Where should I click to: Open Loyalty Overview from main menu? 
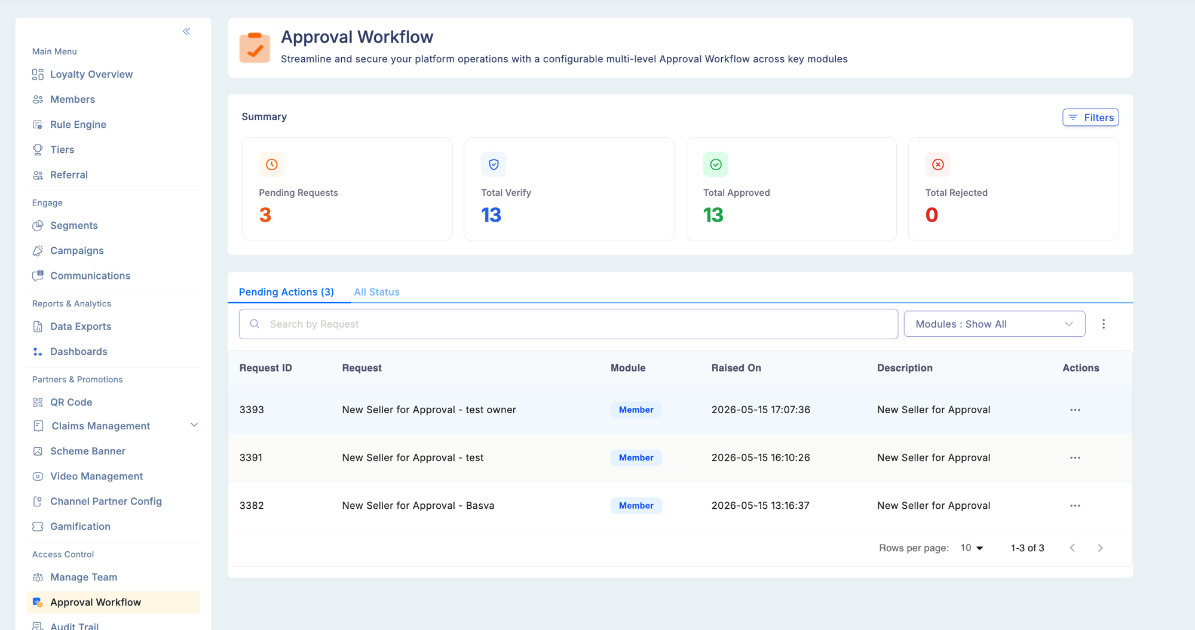pyautogui.click(x=91, y=75)
